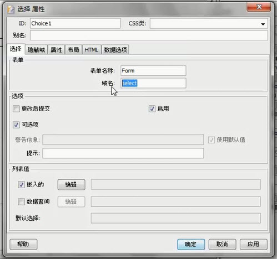277x259 pixels.
Task: Toggle the 更改后提交 checkbox
Action: 16,108
